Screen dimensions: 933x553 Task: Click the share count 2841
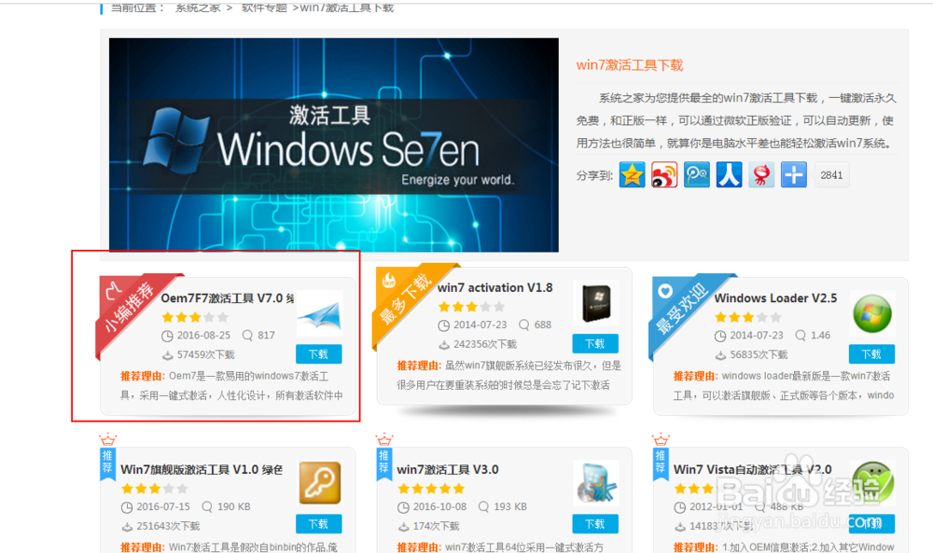coord(831,174)
